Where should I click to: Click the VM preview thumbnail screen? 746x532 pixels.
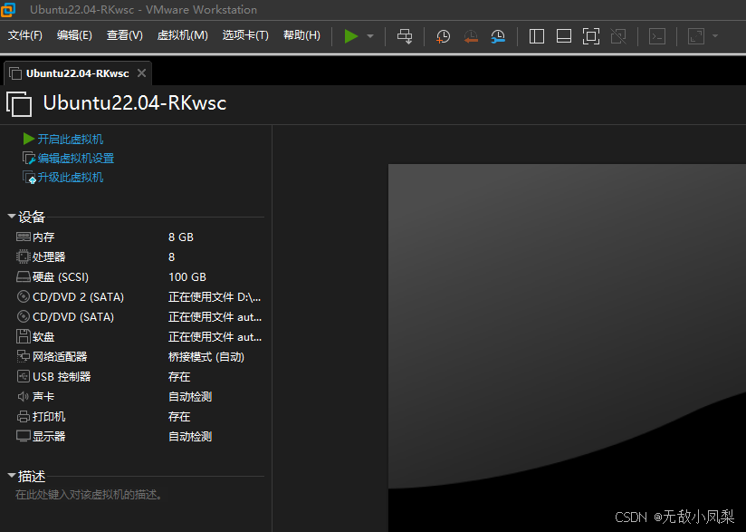(x=567, y=348)
